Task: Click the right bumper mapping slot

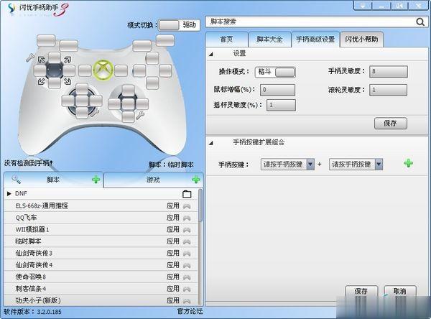Action: [142, 46]
